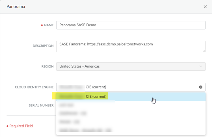Grab the Description textarea resize handle
The width and height of the screenshot is (212, 137).
204,51
